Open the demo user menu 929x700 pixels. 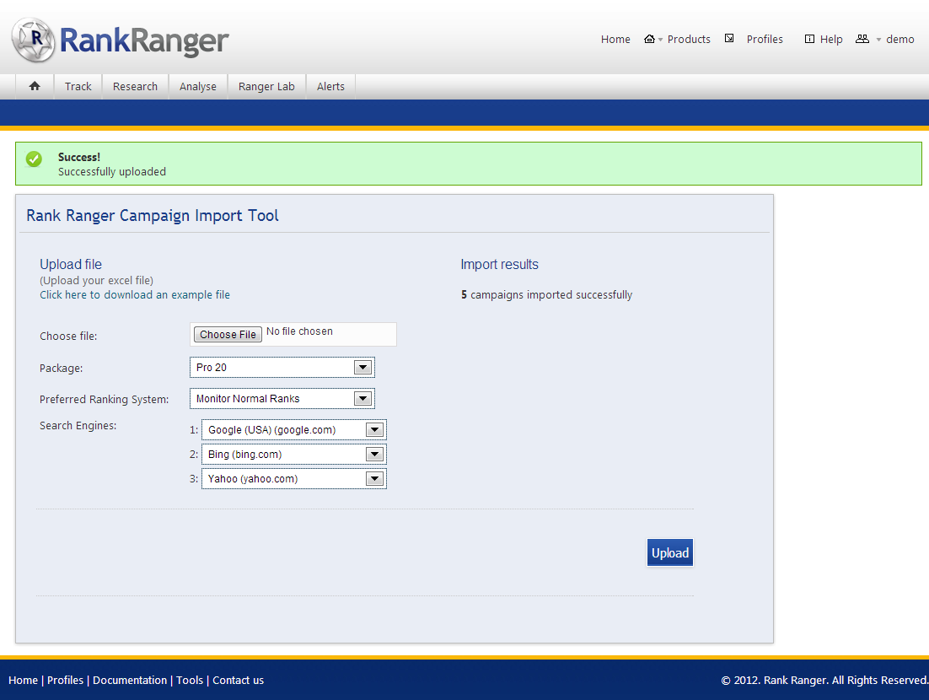pos(899,39)
